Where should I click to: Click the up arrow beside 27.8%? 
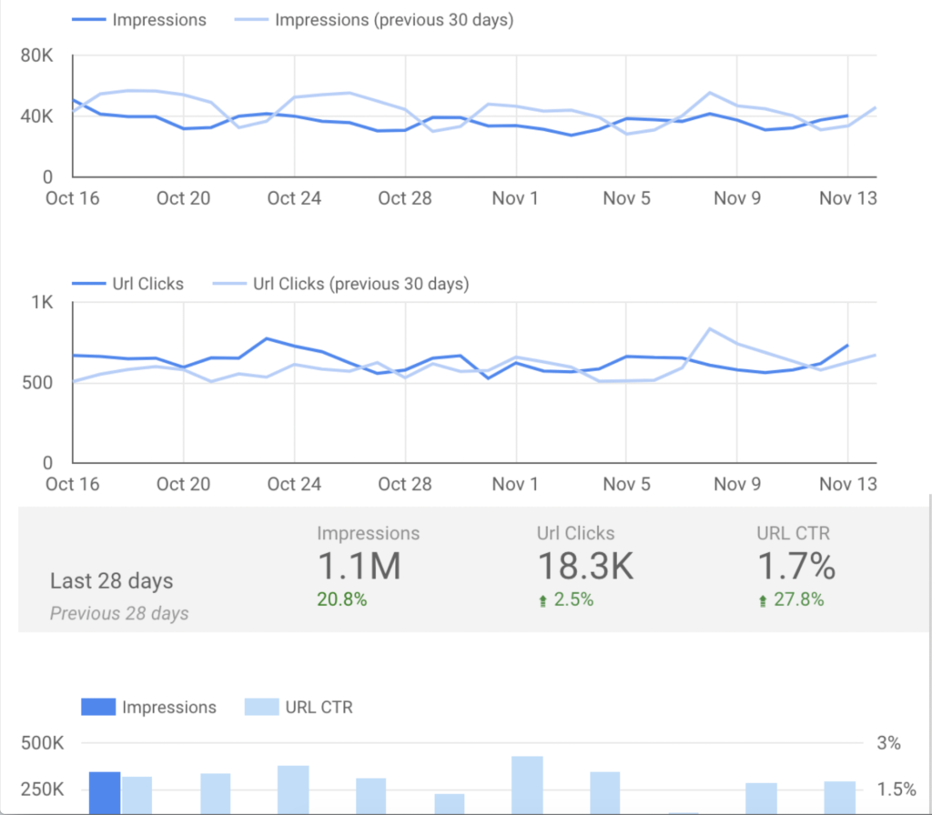(763, 601)
